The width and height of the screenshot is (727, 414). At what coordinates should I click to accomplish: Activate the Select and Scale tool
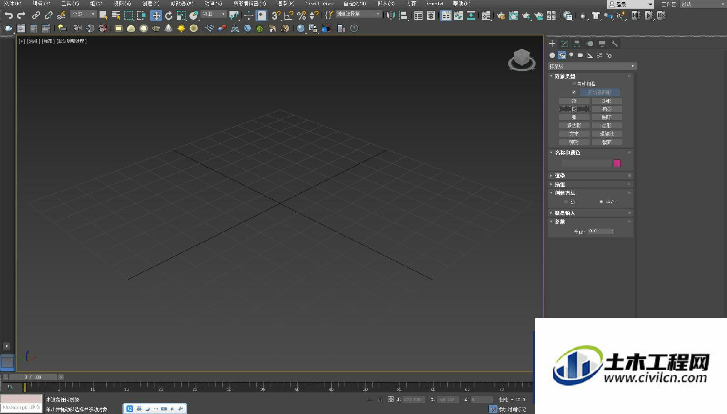point(181,15)
